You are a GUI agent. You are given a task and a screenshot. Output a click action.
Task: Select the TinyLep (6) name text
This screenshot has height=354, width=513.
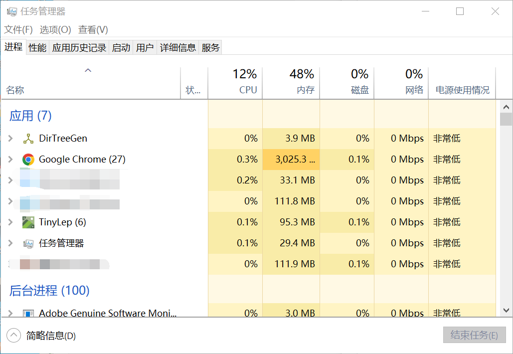[62, 222]
